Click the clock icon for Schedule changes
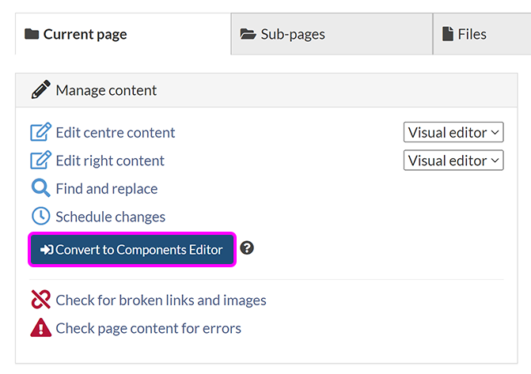The image size is (531, 374). point(40,217)
